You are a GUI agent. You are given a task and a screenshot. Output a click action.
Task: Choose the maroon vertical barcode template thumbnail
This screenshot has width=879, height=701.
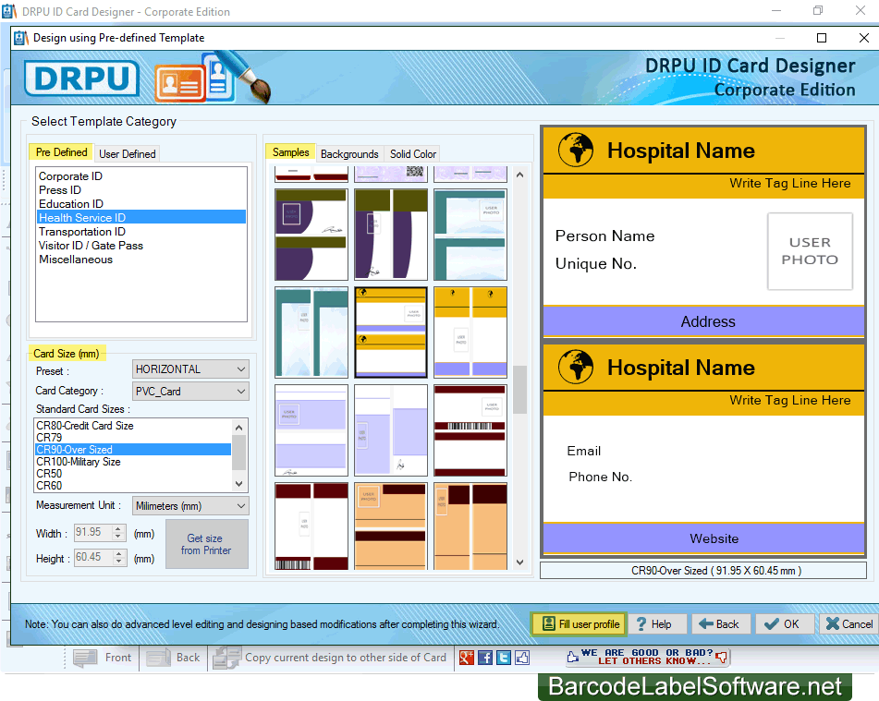[x=311, y=526]
